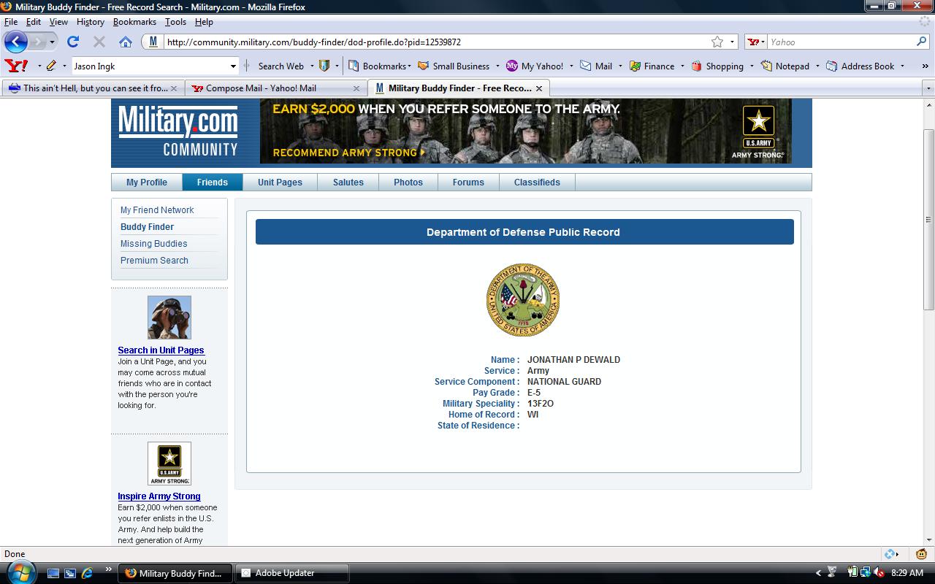Open Yahoo Finance from the toolbar
The image size is (935, 584).
pyautogui.click(x=652, y=66)
